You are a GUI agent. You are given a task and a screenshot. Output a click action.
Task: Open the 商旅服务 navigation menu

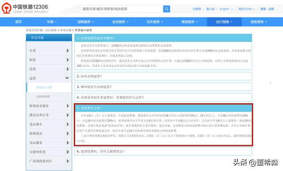point(189,22)
